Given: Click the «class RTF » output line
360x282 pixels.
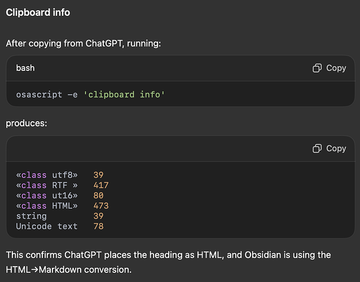Looking at the screenshot, I should (47, 186).
